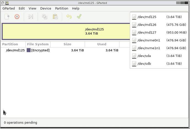Open the GParted menu

coord(9,8)
